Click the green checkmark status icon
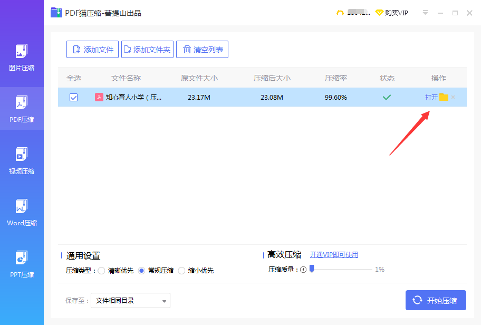Screen dimensions: 481x325 point(387,97)
